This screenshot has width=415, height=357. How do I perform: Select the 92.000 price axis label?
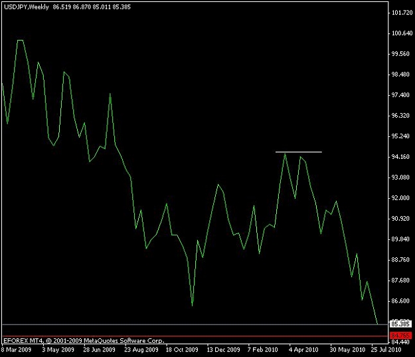point(402,198)
